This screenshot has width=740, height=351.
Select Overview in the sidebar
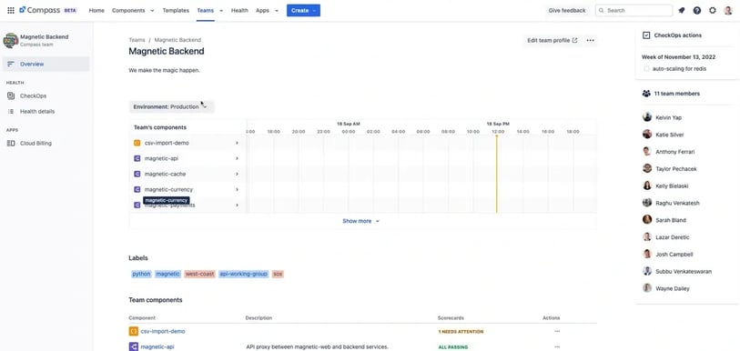[46, 65]
